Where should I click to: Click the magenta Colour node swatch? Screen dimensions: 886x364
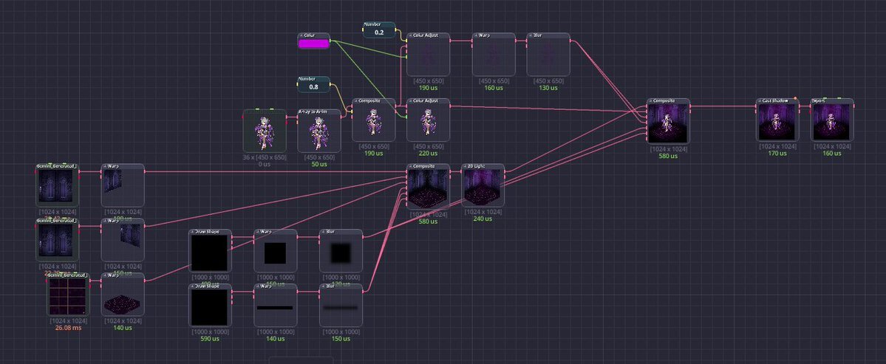pos(313,44)
